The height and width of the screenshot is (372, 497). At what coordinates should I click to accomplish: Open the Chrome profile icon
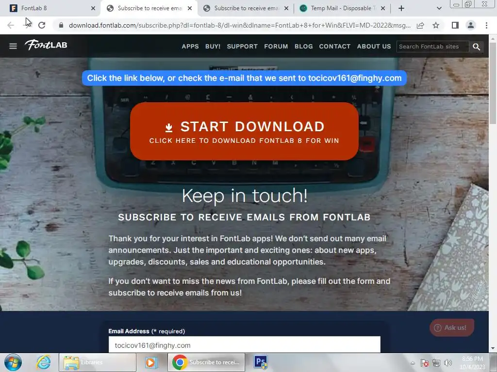click(471, 25)
